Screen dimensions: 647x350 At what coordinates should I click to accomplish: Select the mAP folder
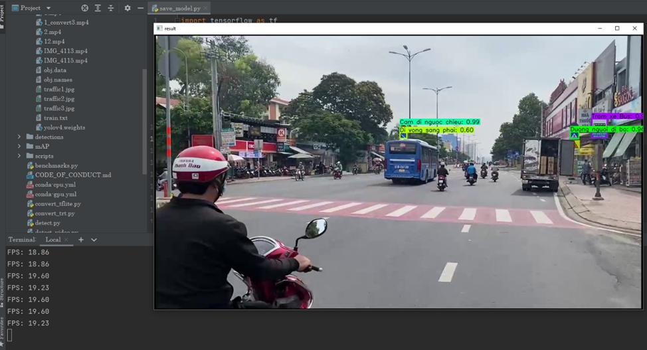38,146
